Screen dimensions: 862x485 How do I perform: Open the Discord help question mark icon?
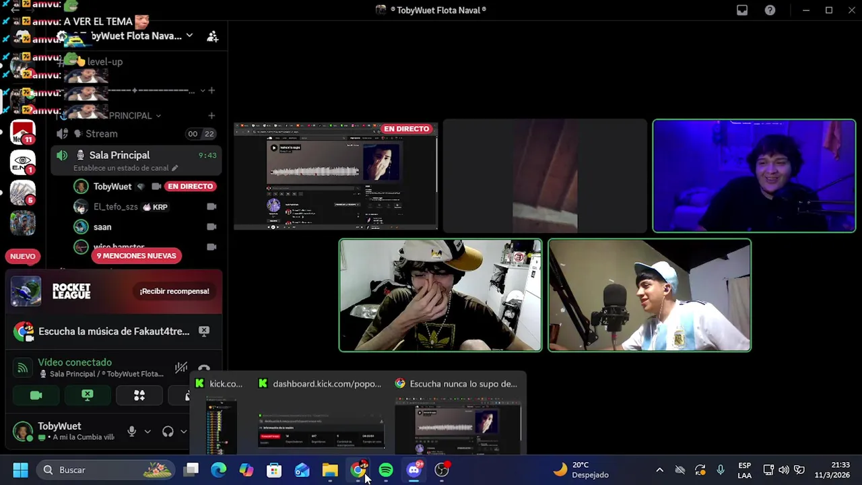[770, 10]
